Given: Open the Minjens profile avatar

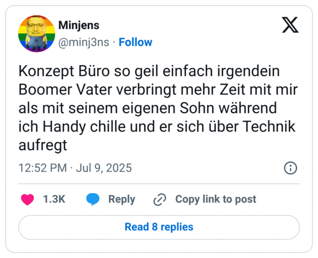Looking at the screenshot, I should point(37,34).
